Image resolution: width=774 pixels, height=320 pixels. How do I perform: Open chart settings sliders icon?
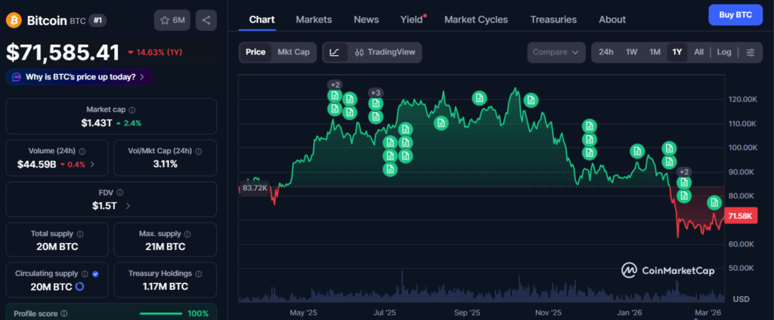tap(751, 52)
